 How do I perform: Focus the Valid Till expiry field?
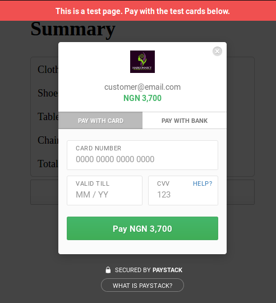coord(104,190)
